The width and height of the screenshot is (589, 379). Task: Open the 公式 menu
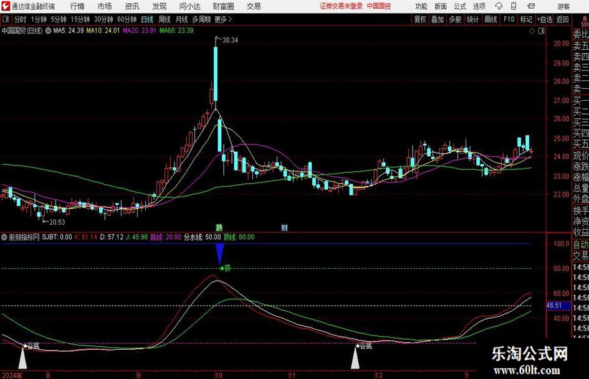tap(459, 6)
